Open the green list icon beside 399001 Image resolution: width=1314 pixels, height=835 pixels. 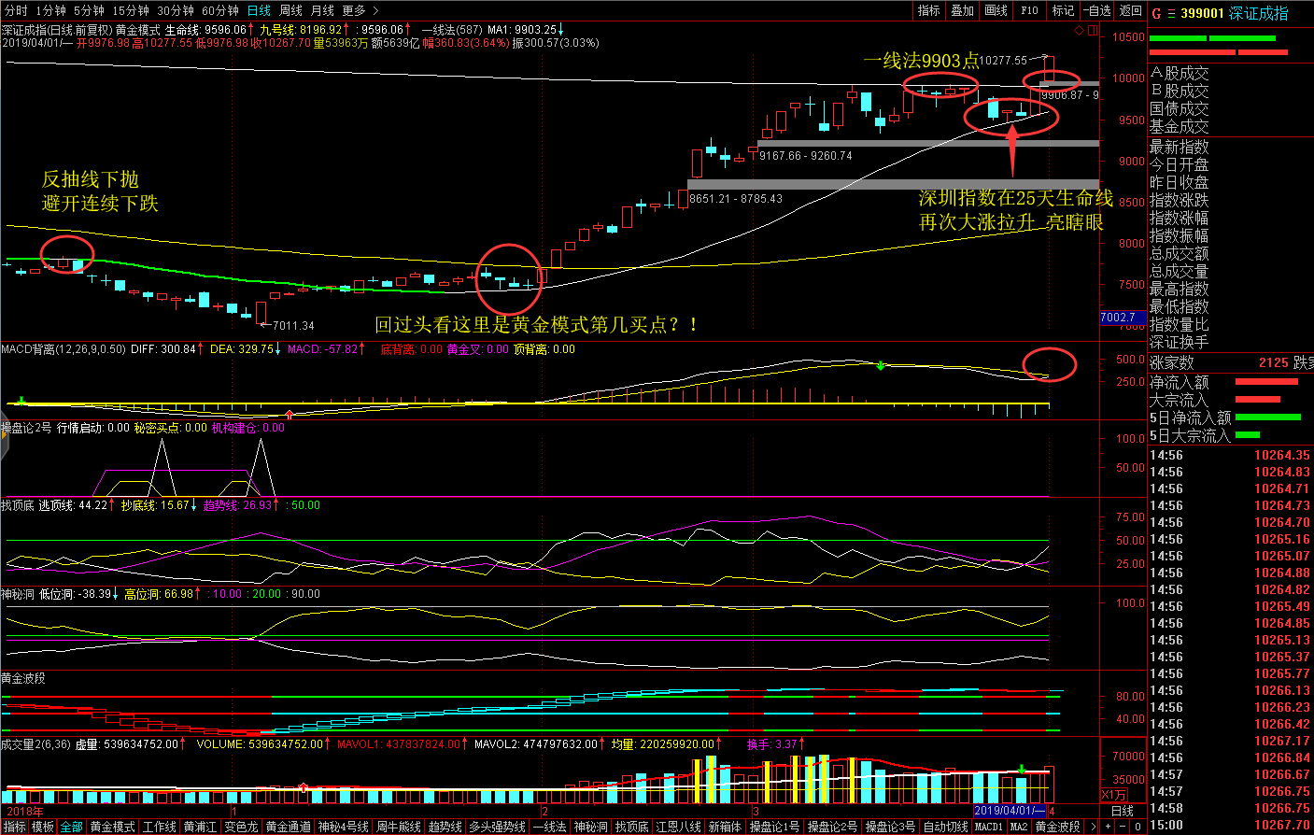(x=1170, y=13)
